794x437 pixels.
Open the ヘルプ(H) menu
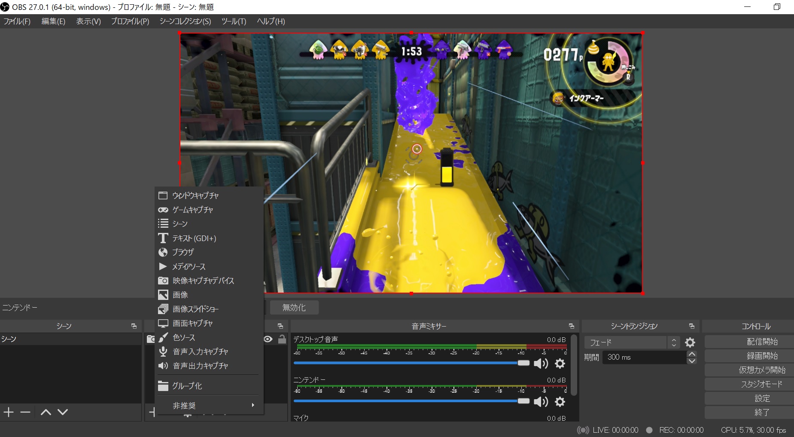pos(271,21)
